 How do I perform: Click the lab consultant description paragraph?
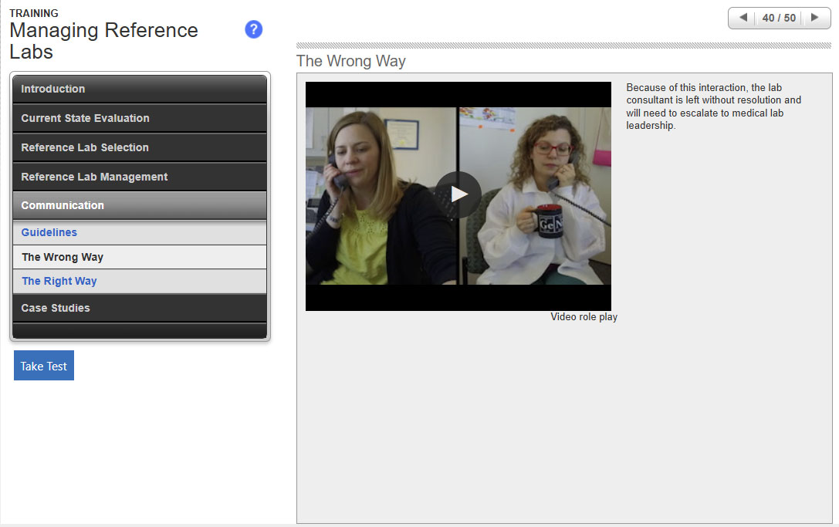pyautogui.click(x=713, y=106)
